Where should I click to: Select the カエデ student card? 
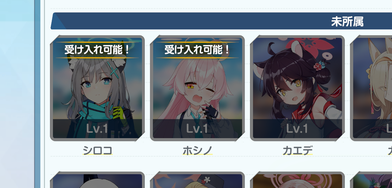(x=297, y=88)
